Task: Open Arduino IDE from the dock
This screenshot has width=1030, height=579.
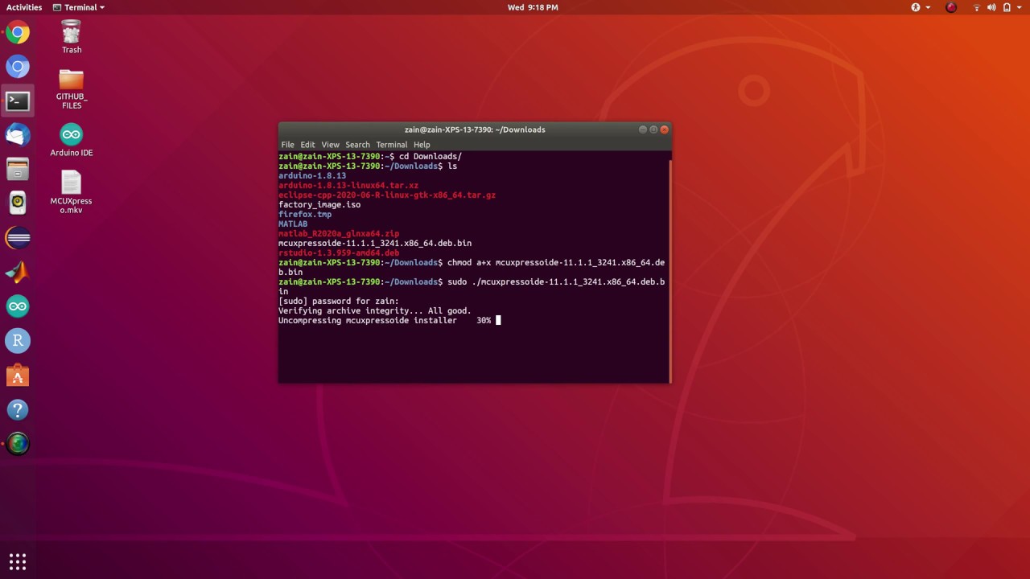Action: point(18,306)
